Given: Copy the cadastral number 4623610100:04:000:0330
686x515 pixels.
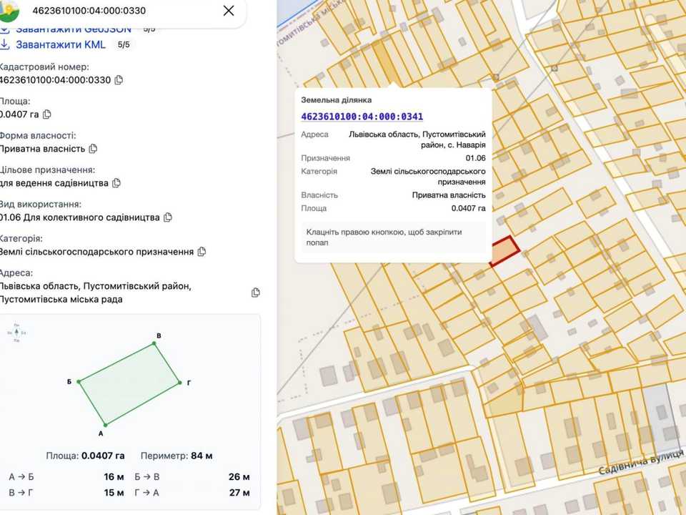Looking at the screenshot, I should coord(119,80).
